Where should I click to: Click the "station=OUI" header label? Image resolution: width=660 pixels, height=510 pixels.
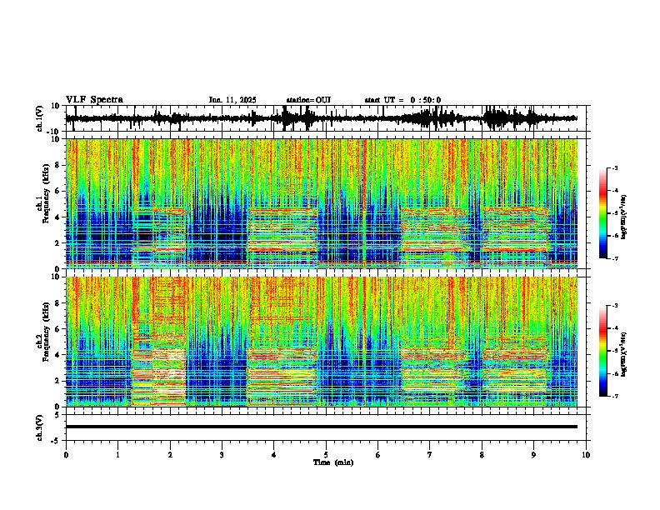pos(308,100)
